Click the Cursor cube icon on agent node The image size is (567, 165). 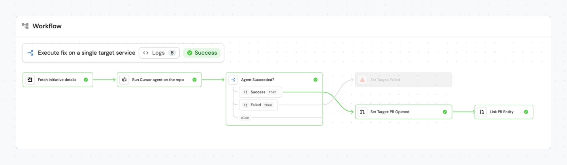[124, 80]
